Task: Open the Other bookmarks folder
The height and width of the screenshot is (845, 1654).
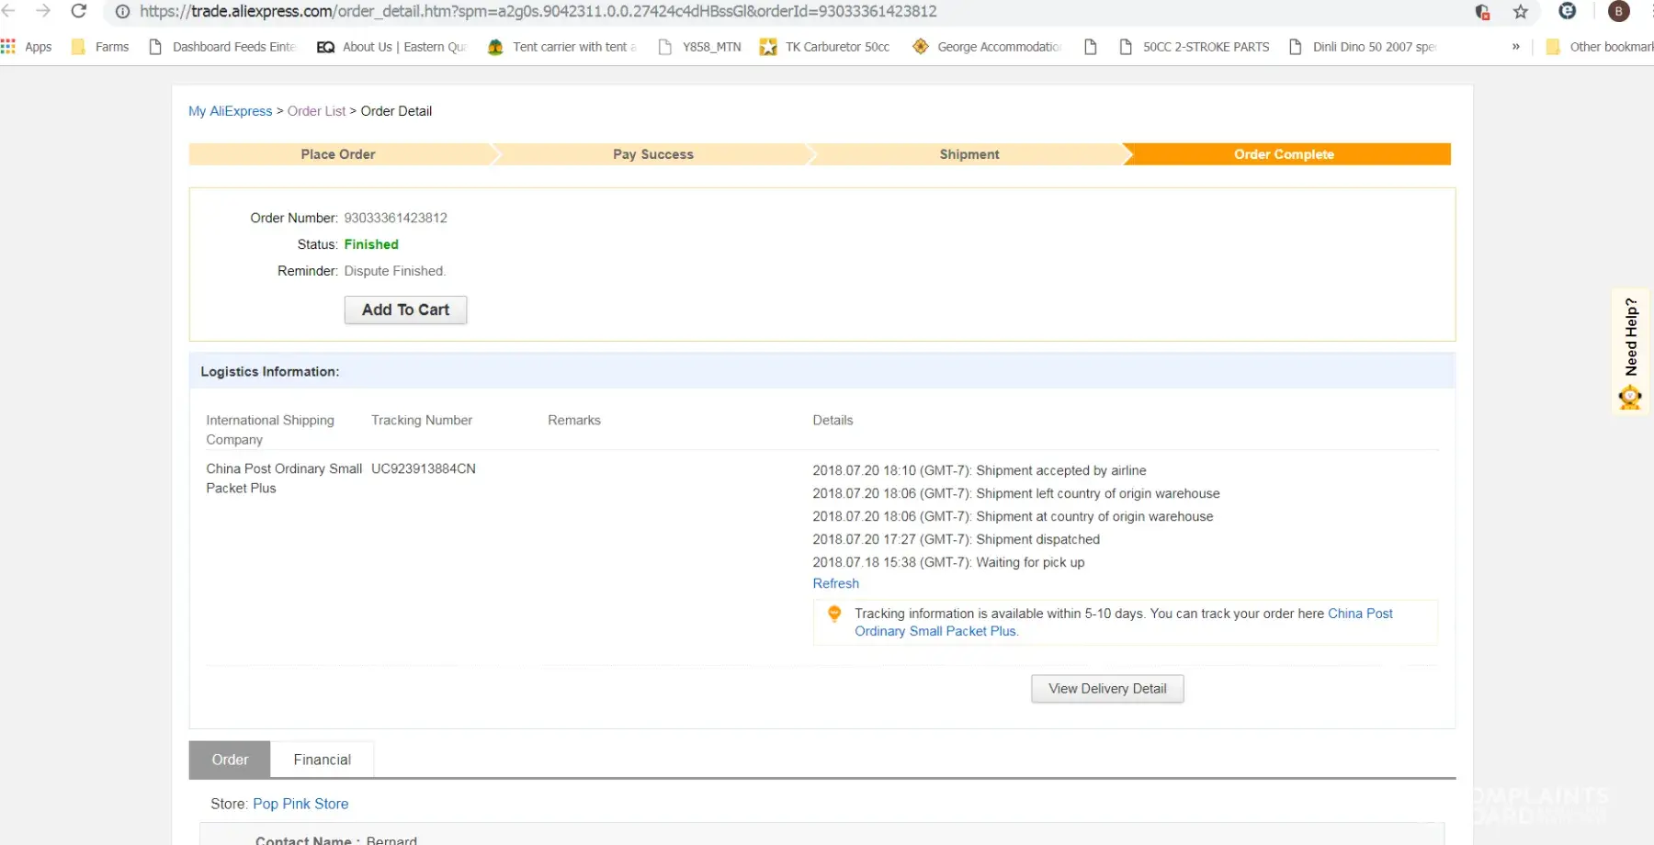Action: 1600,47
